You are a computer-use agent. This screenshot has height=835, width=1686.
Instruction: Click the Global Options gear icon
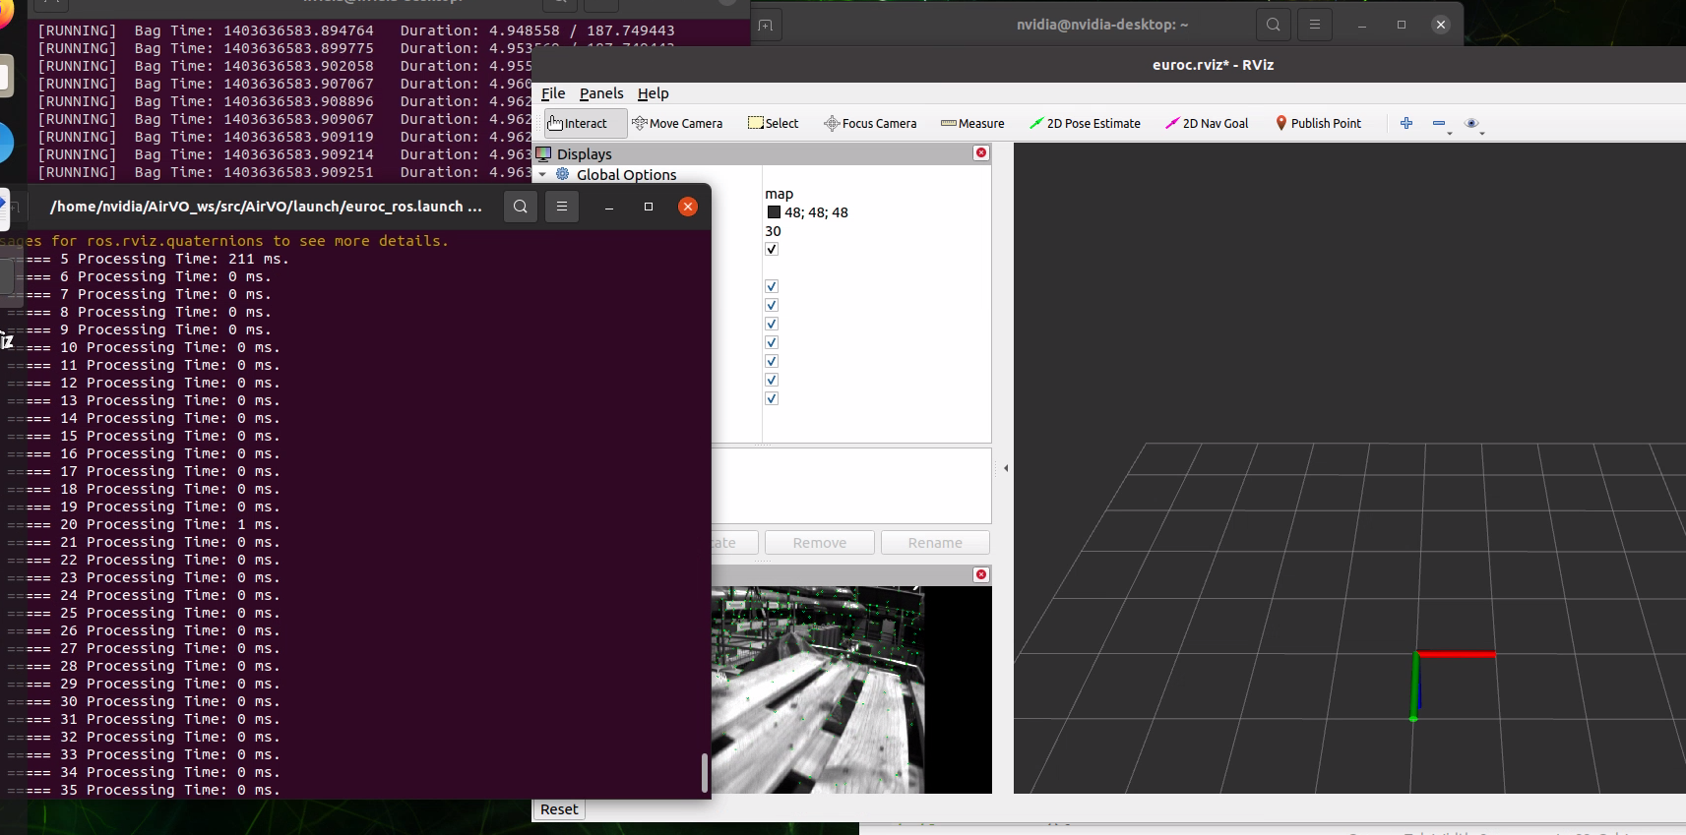563,174
